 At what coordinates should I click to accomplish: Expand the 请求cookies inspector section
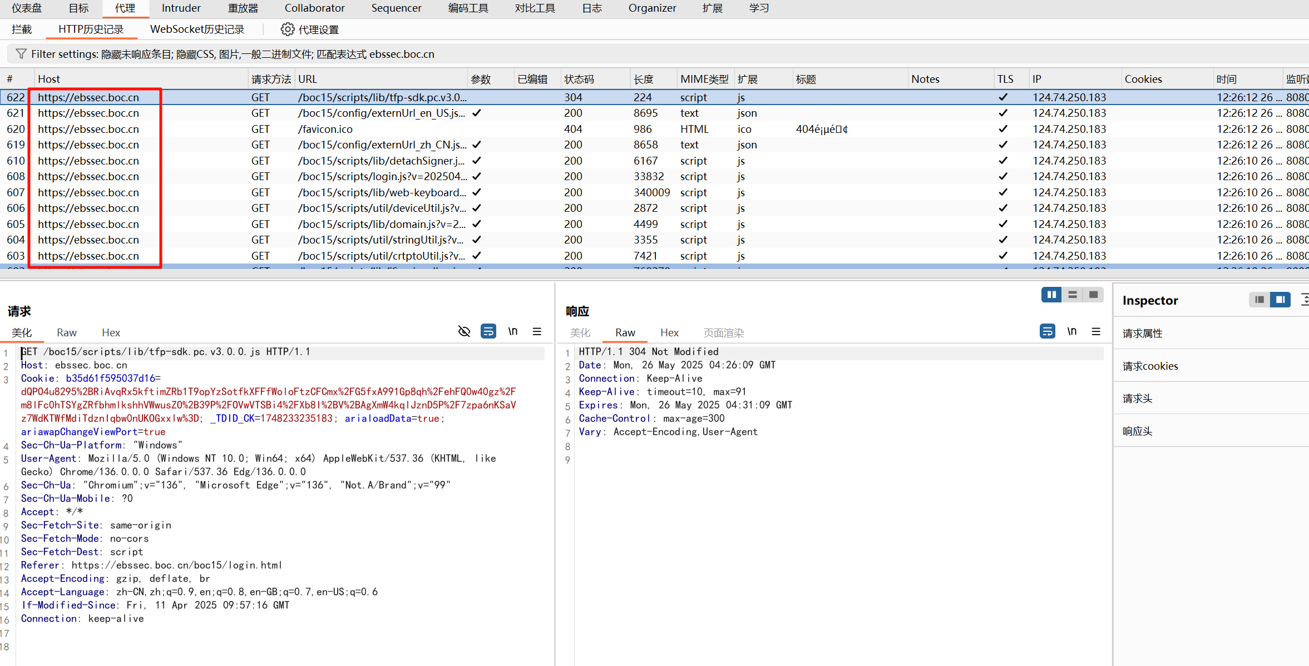[x=1150, y=366]
